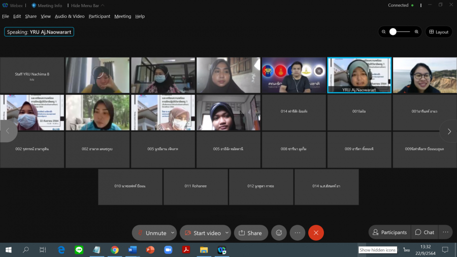Image resolution: width=457 pixels, height=257 pixels.
Task: Open the Audio & Video menu
Action: [70, 16]
